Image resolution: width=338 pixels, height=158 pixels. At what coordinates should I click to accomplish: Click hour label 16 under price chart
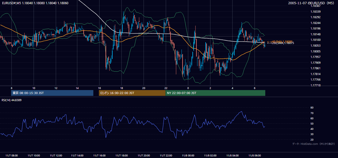(x=99, y=88)
